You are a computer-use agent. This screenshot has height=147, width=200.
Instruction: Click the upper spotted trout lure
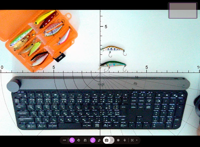(x=112, y=49)
